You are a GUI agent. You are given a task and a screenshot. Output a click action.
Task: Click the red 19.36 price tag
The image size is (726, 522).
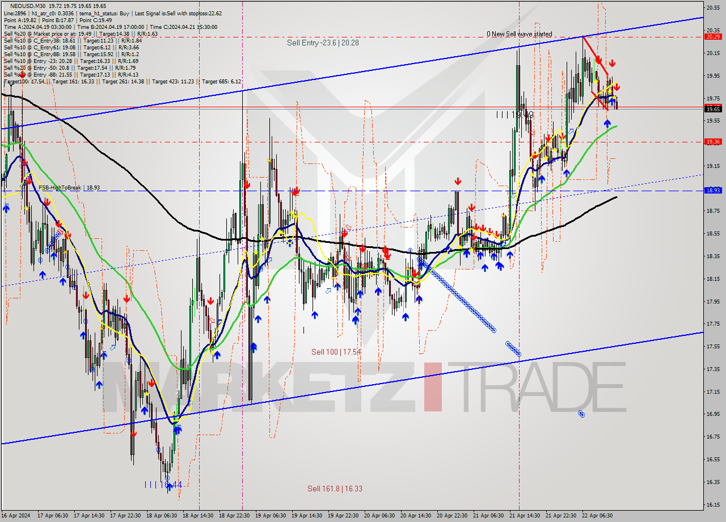point(712,142)
